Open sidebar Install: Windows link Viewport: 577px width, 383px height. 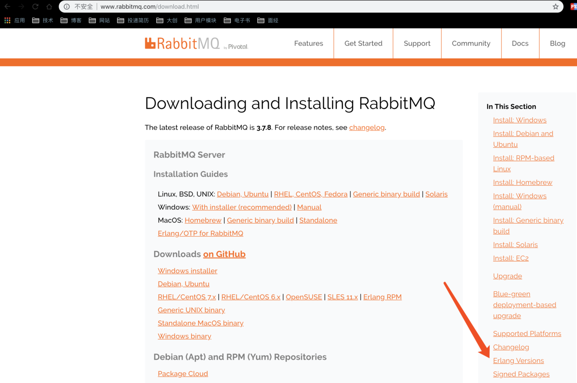[x=520, y=120]
